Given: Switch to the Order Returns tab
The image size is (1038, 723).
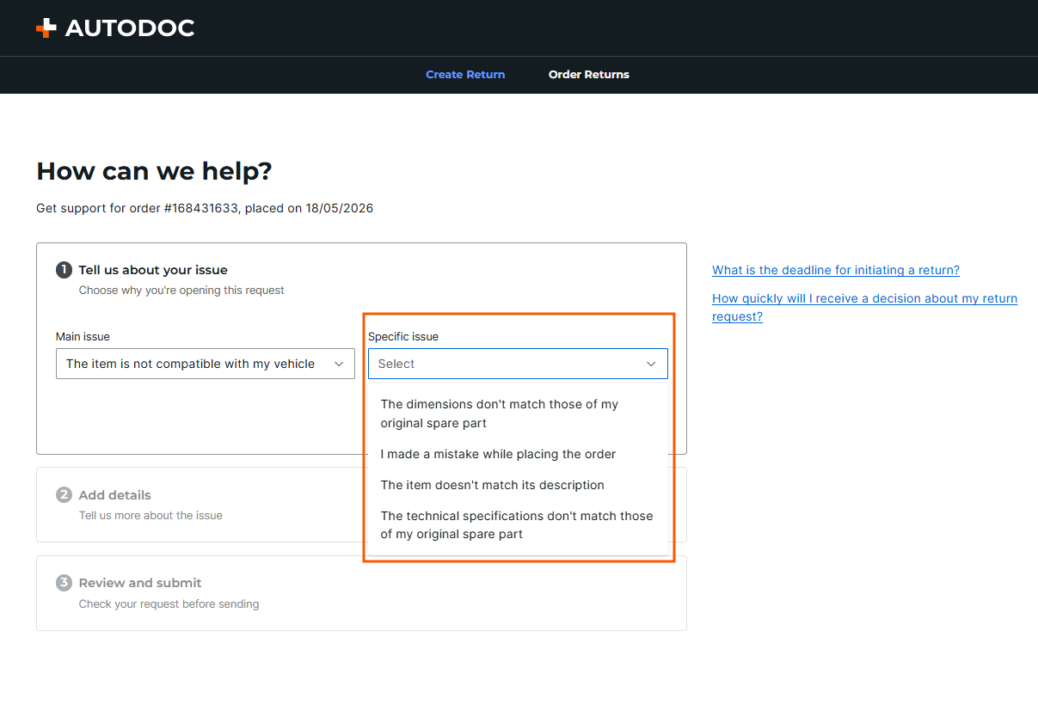Looking at the screenshot, I should tap(589, 75).
